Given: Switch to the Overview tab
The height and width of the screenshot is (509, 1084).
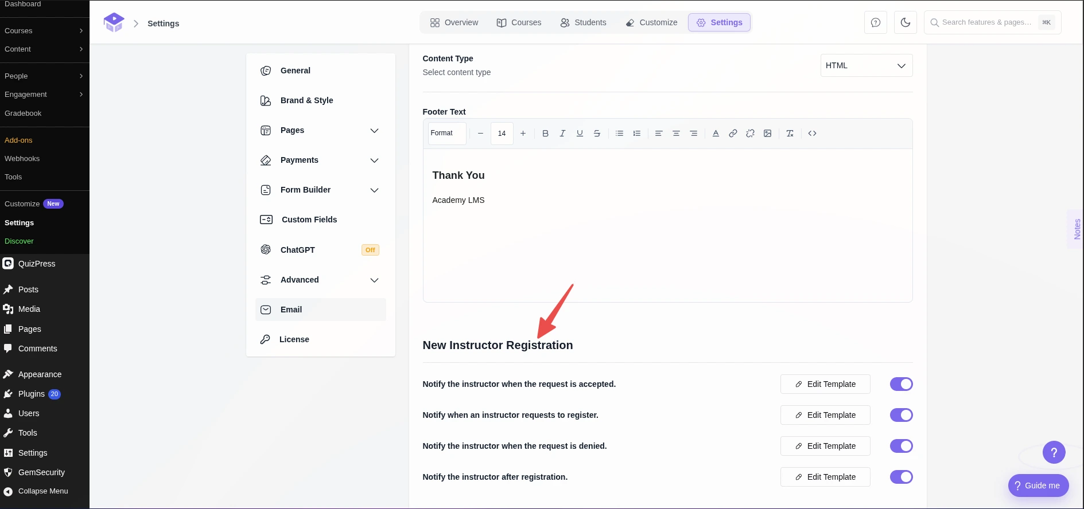Looking at the screenshot, I should pyautogui.click(x=454, y=22).
